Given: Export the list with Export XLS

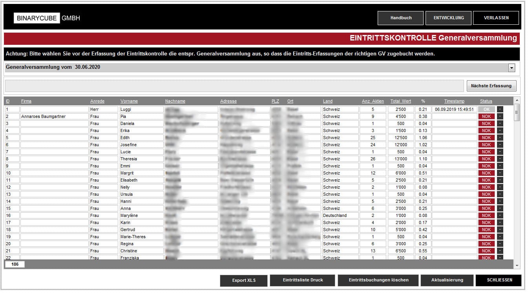Looking at the screenshot, I should (244, 281).
